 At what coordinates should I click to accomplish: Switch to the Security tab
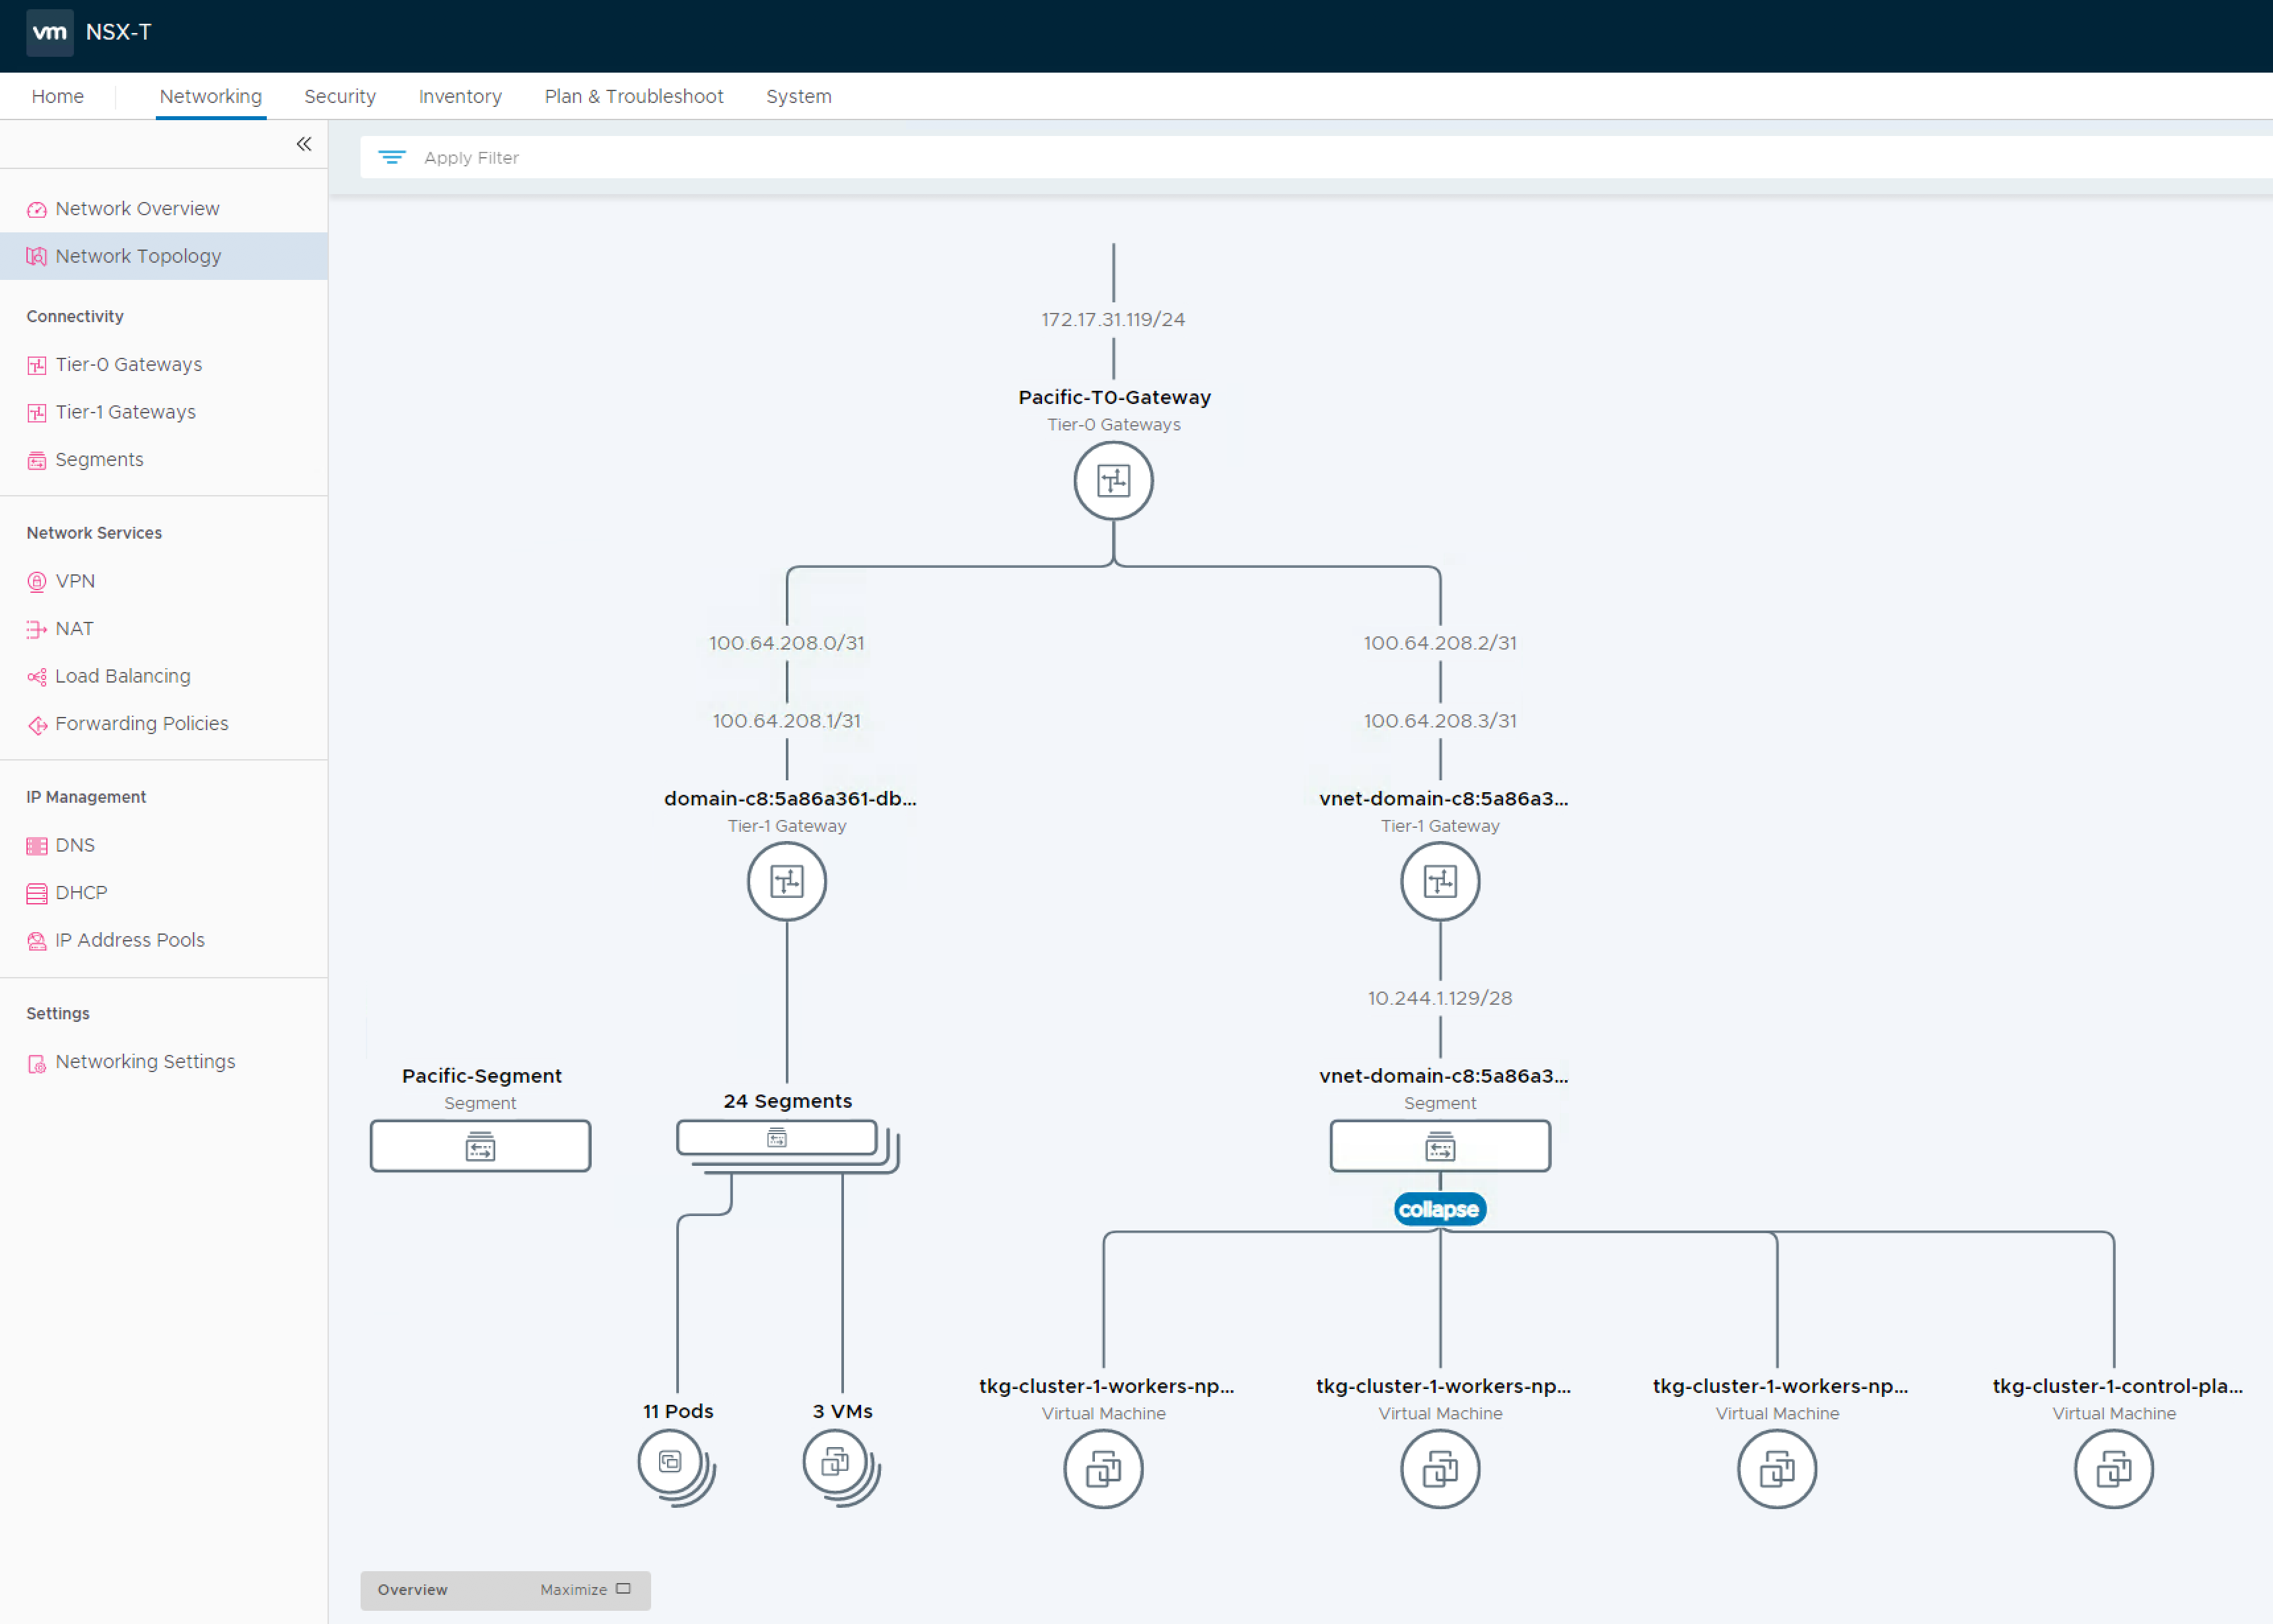(x=340, y=96)
